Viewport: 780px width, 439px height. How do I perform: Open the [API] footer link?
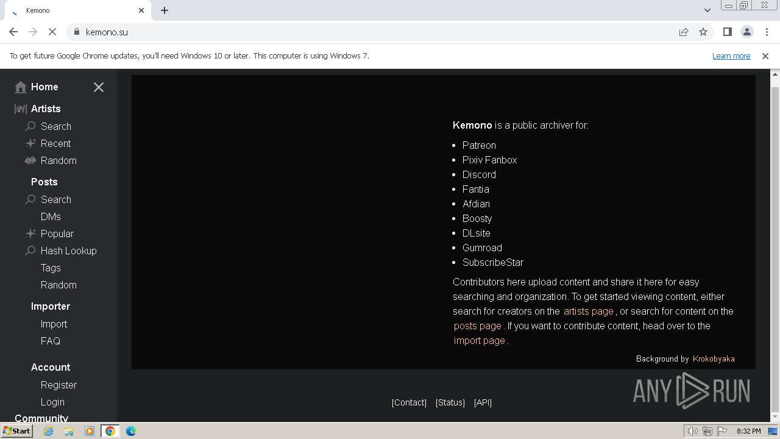483,402
